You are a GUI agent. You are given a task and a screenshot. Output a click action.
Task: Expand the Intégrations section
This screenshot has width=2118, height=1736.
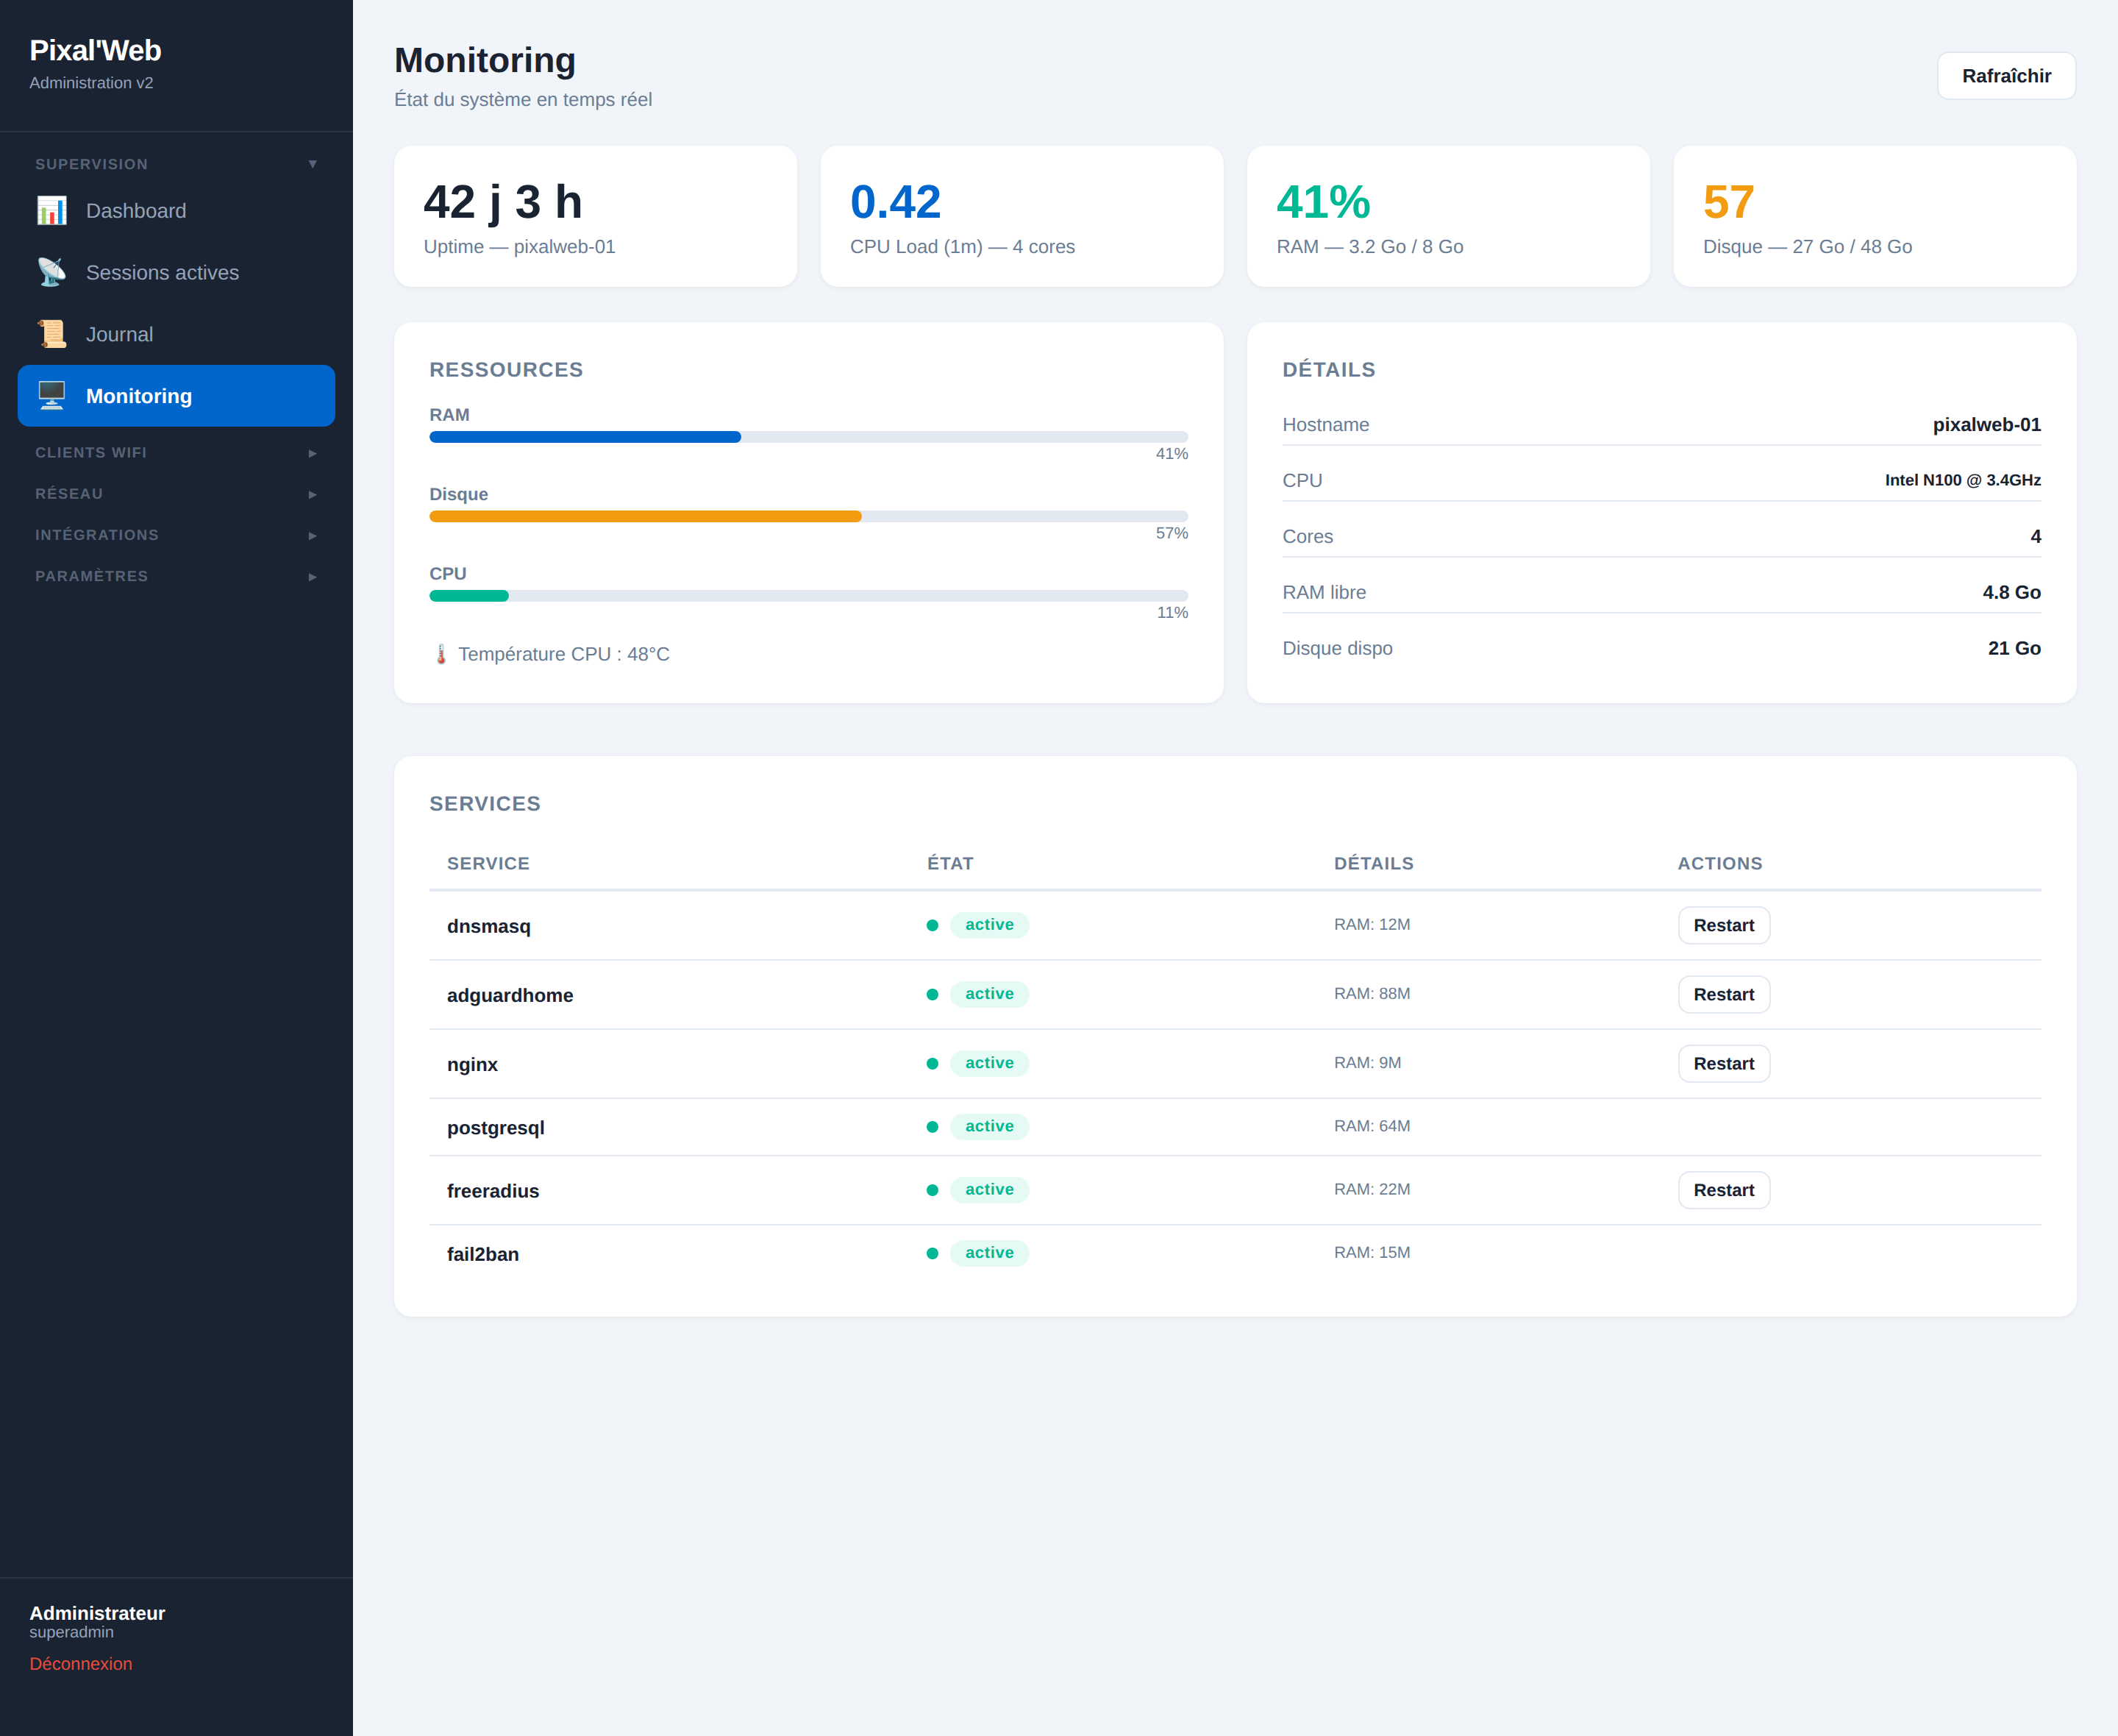tap(176, 535)
